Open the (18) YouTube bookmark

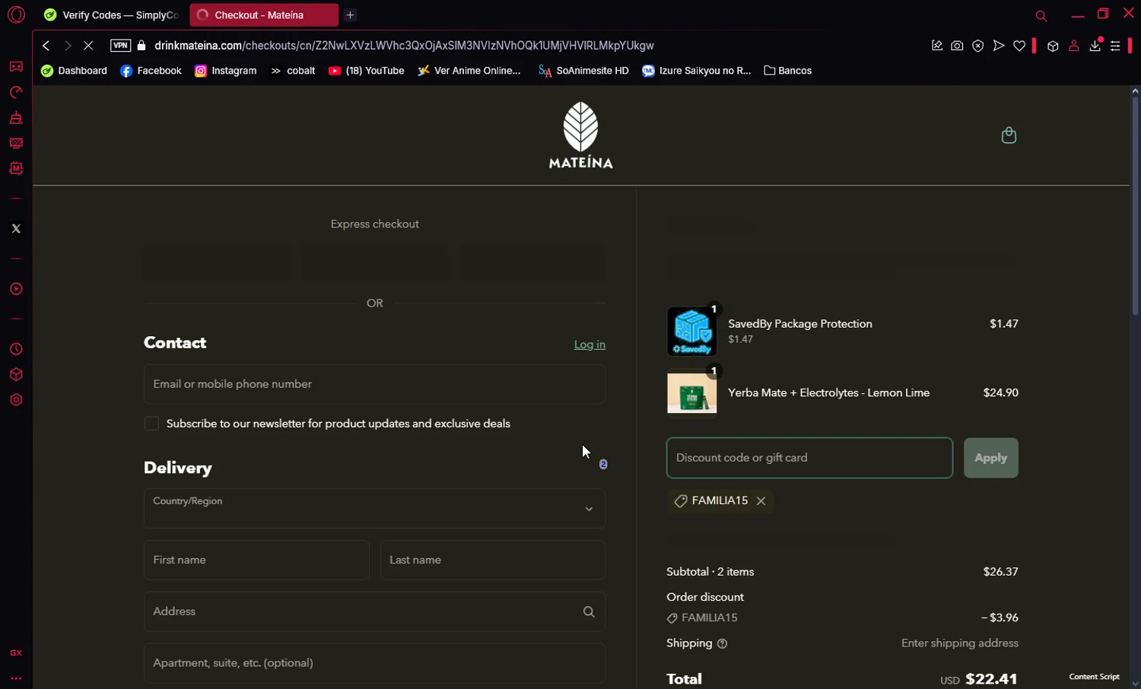(367, 71)
